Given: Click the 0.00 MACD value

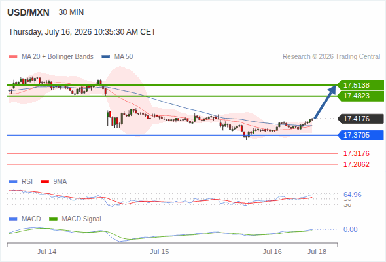Looking at the screenshot, I should point(351,229).
